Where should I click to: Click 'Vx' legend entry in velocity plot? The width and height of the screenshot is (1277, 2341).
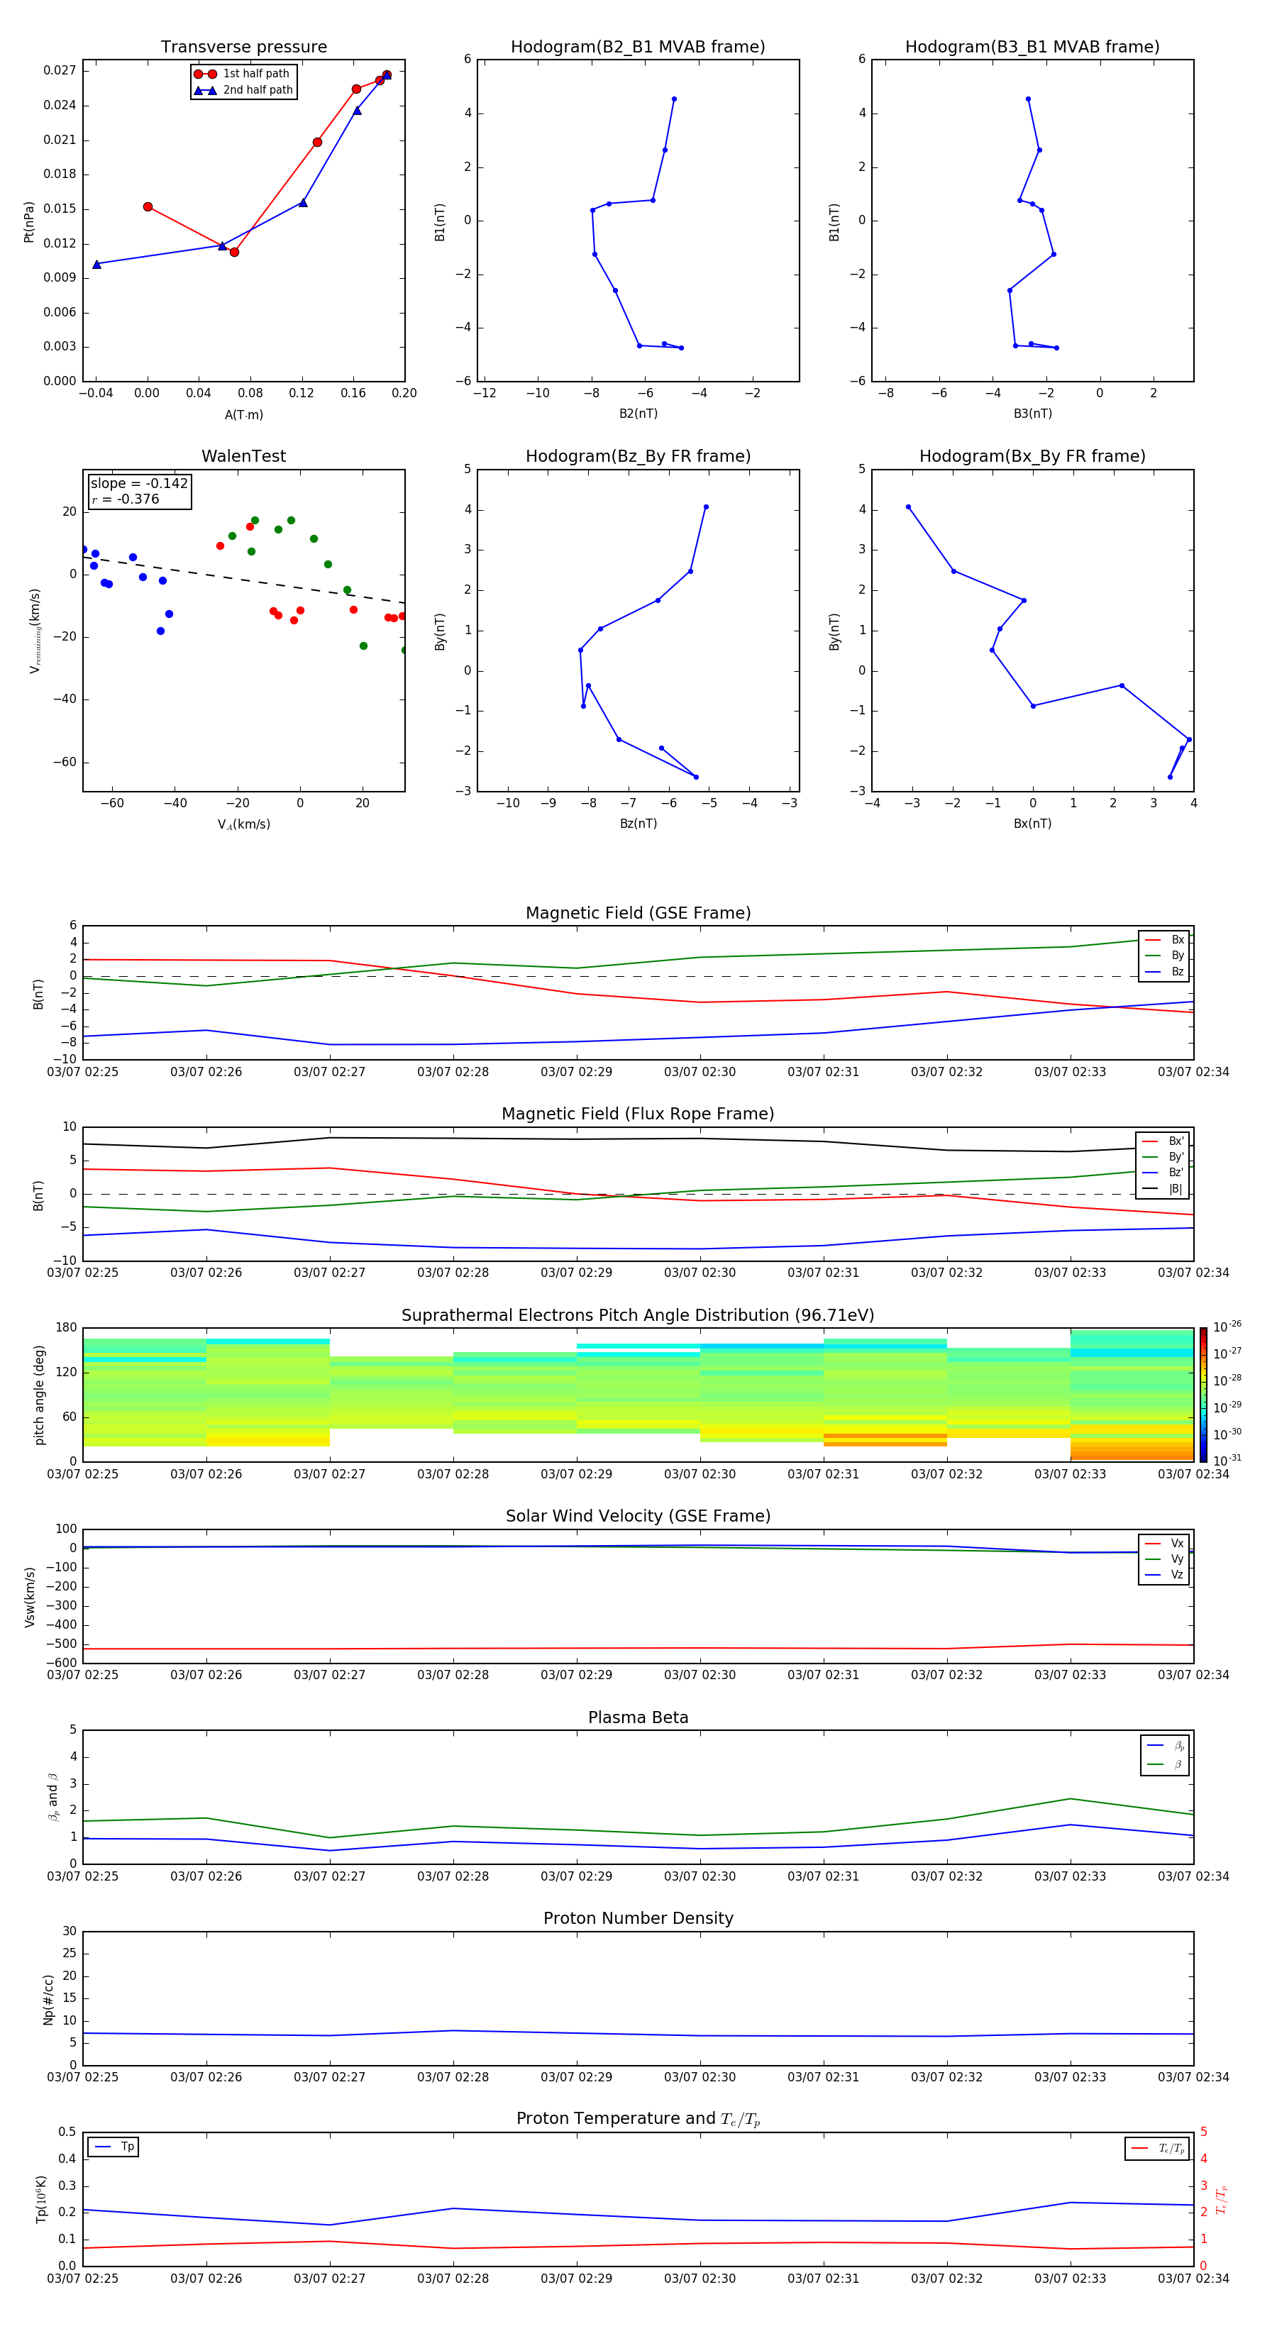1164,1544
